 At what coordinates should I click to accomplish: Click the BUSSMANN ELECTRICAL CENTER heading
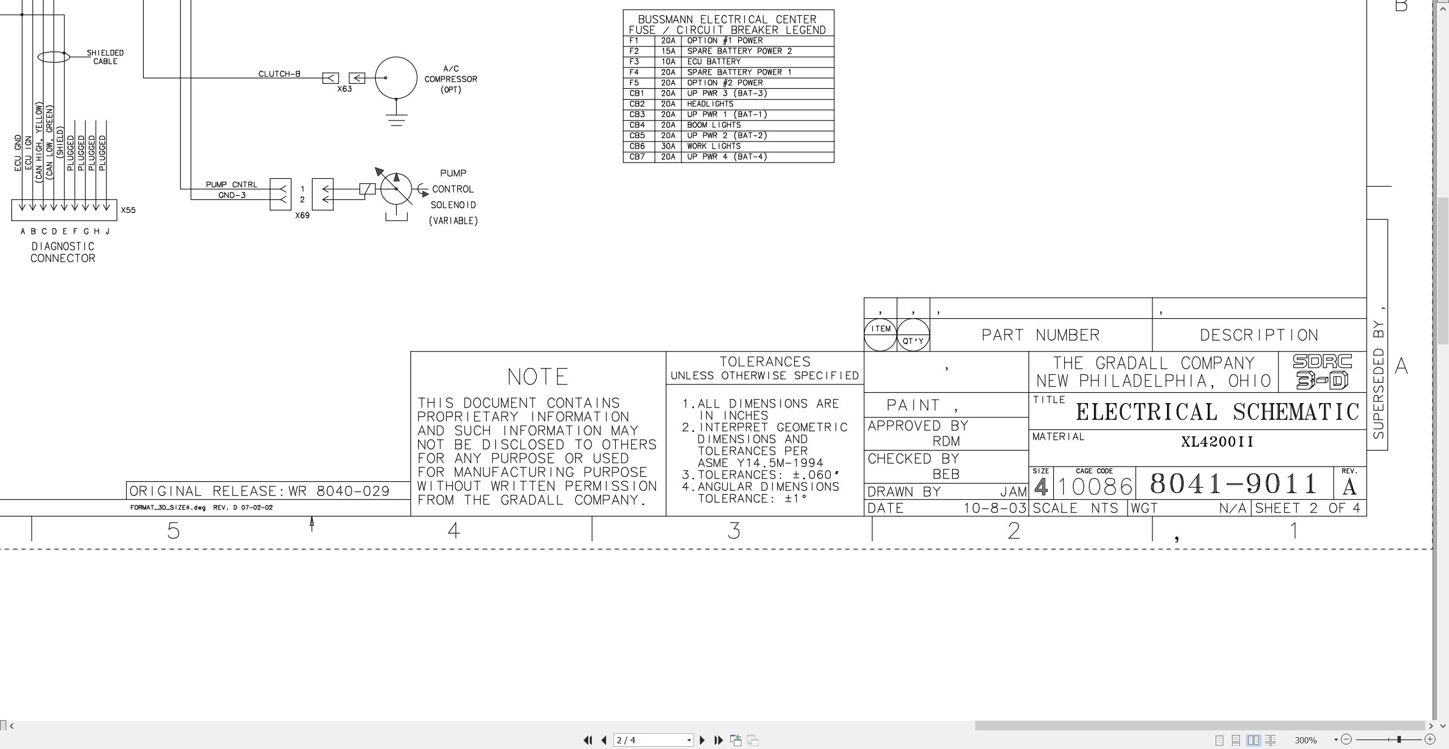(727, 19)
